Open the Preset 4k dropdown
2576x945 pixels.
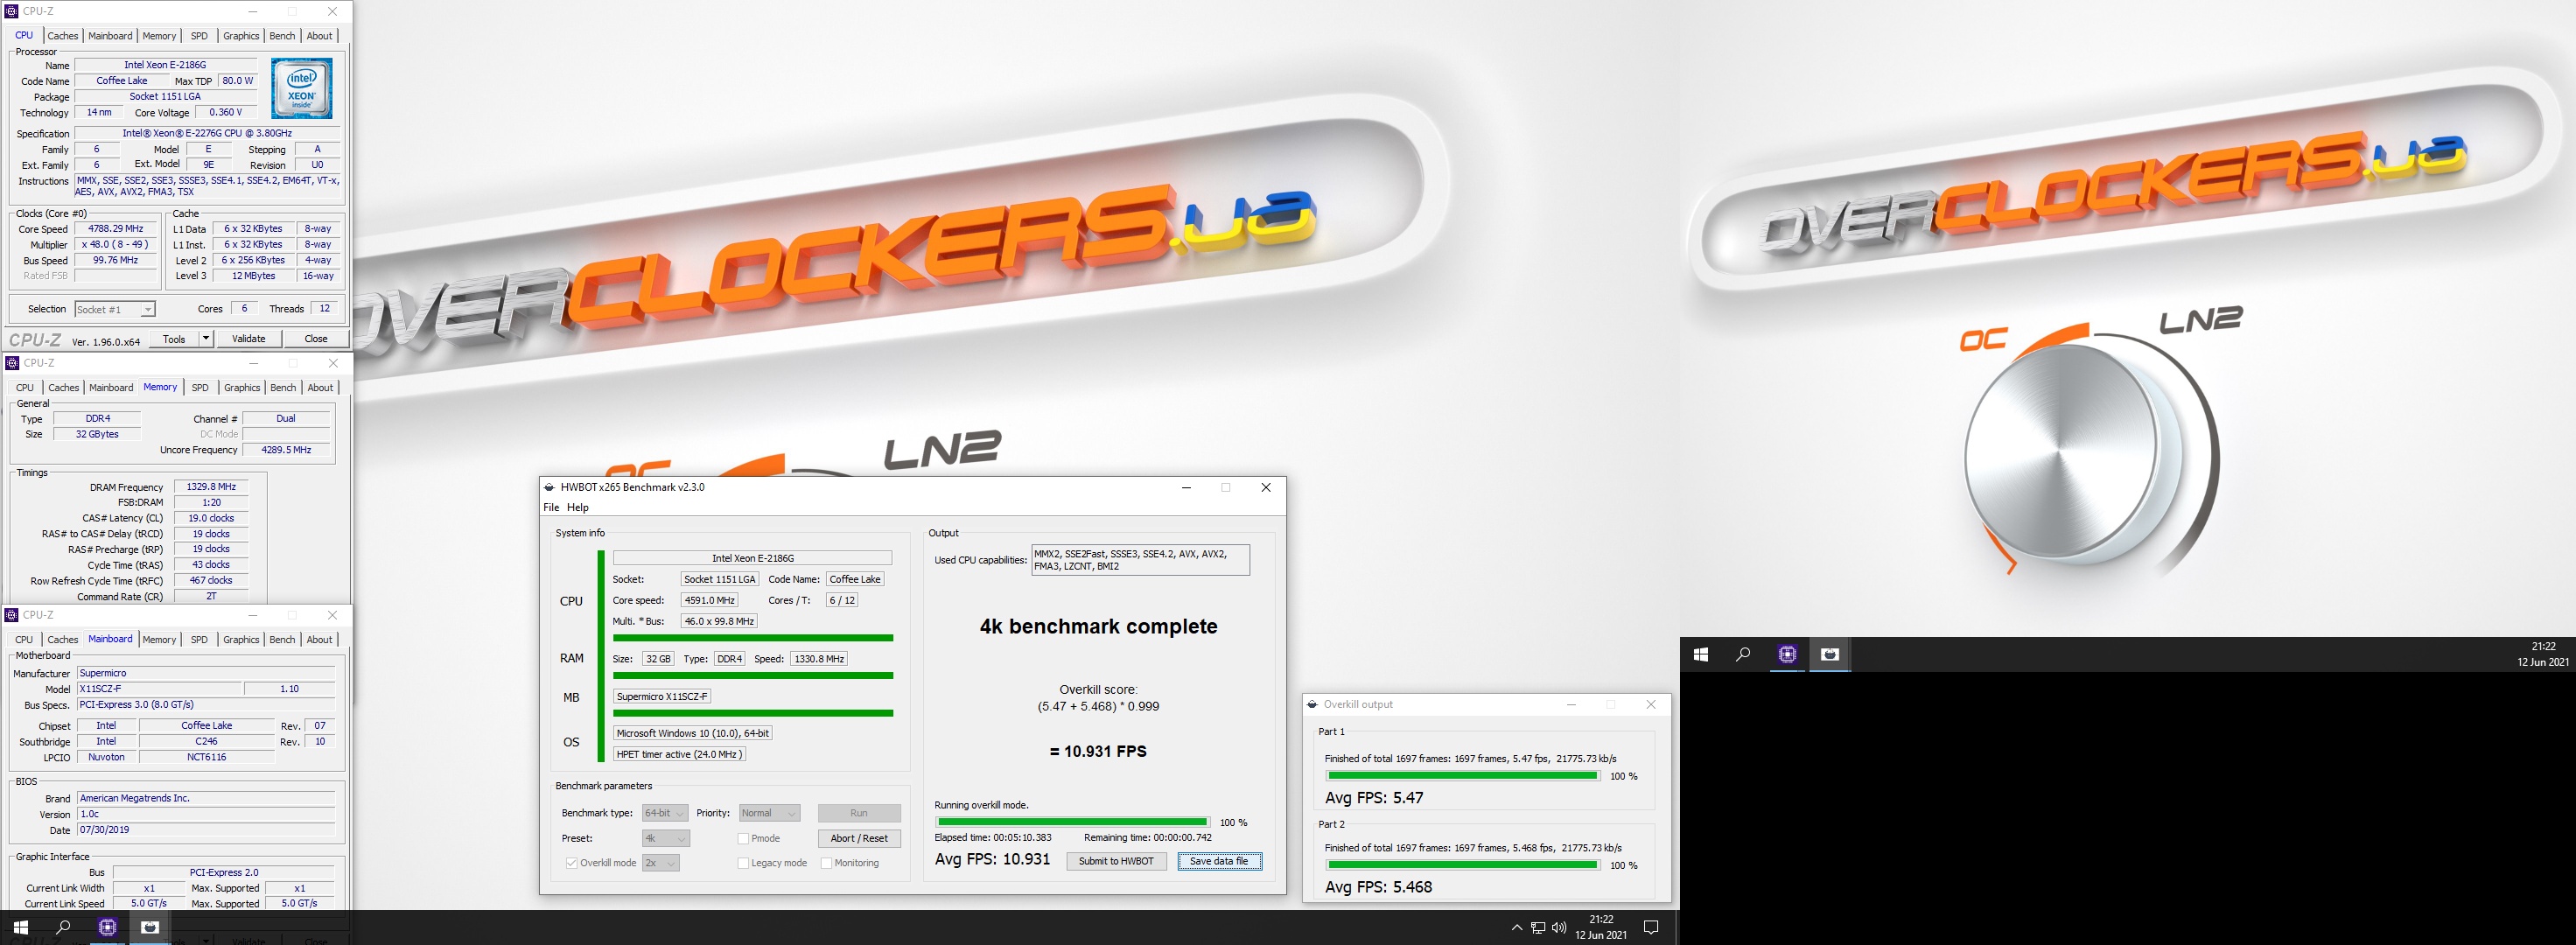coord(665,839)
